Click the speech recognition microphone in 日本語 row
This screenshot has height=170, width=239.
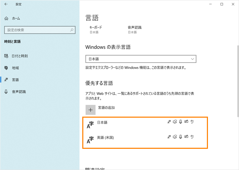pos(181,122)
